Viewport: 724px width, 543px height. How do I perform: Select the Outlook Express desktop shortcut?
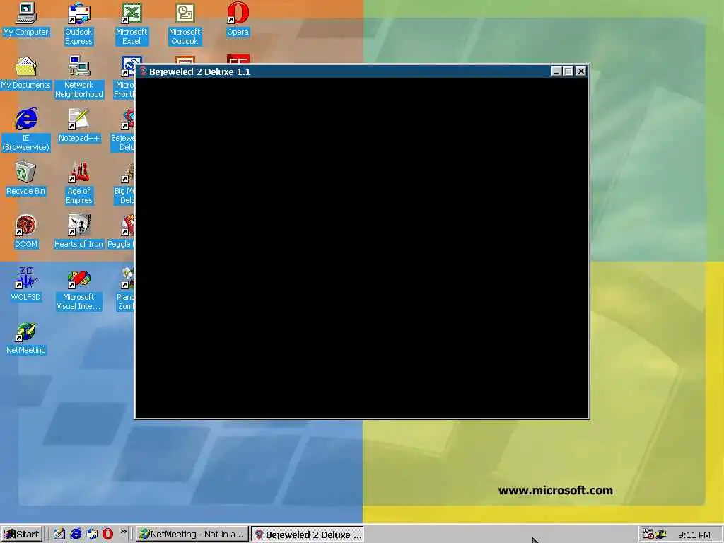pos(78,24)
